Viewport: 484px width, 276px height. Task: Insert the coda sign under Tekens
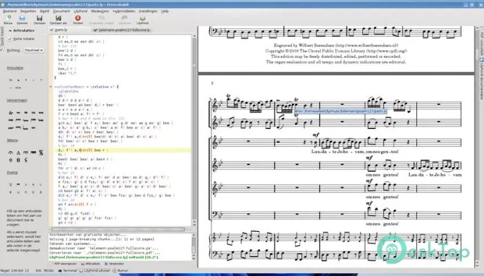11,160
